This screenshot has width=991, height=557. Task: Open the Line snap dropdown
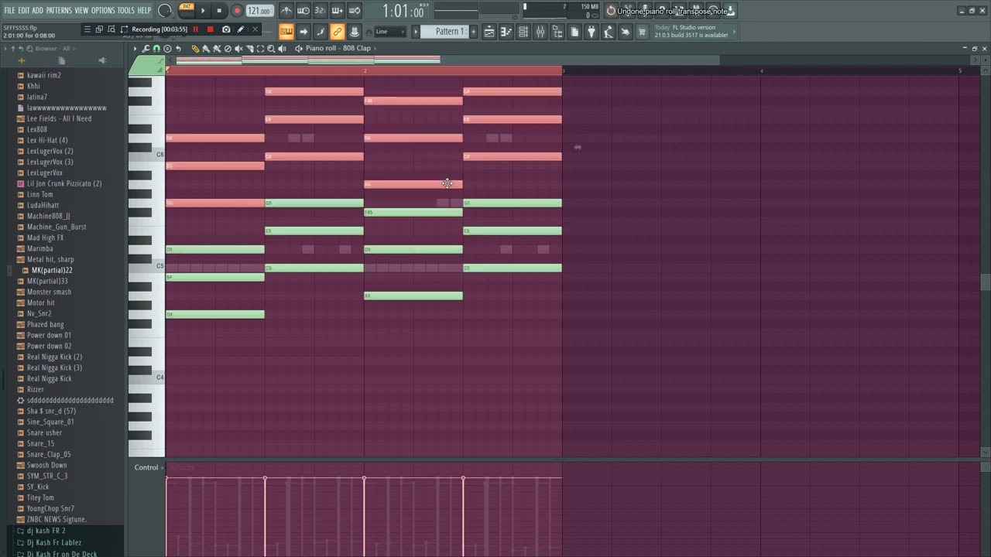[390, 32]
